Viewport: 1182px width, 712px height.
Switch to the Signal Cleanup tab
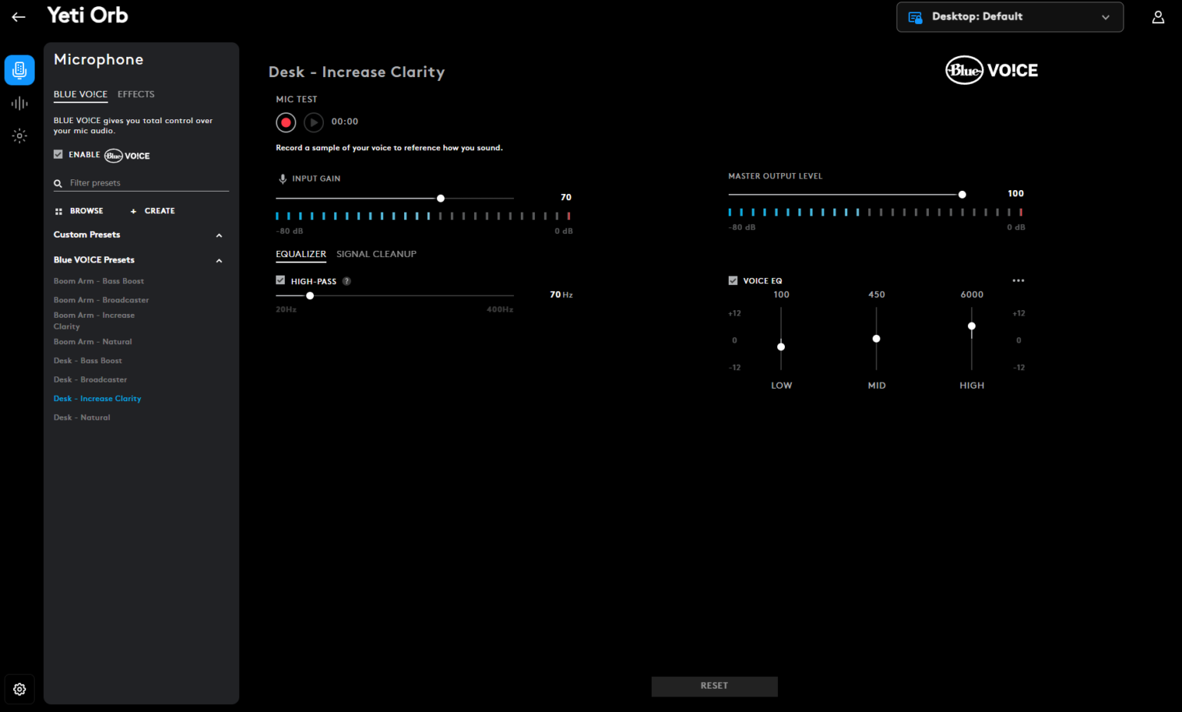tap(376, 254)
